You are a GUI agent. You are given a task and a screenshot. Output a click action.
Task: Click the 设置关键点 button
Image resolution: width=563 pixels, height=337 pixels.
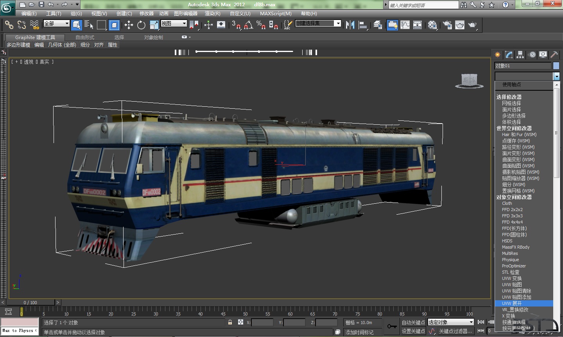pos(413,331)
